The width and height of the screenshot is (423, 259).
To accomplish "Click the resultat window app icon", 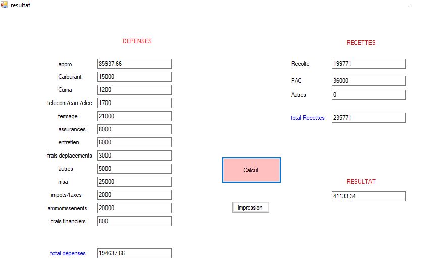I will pos(4,5).
